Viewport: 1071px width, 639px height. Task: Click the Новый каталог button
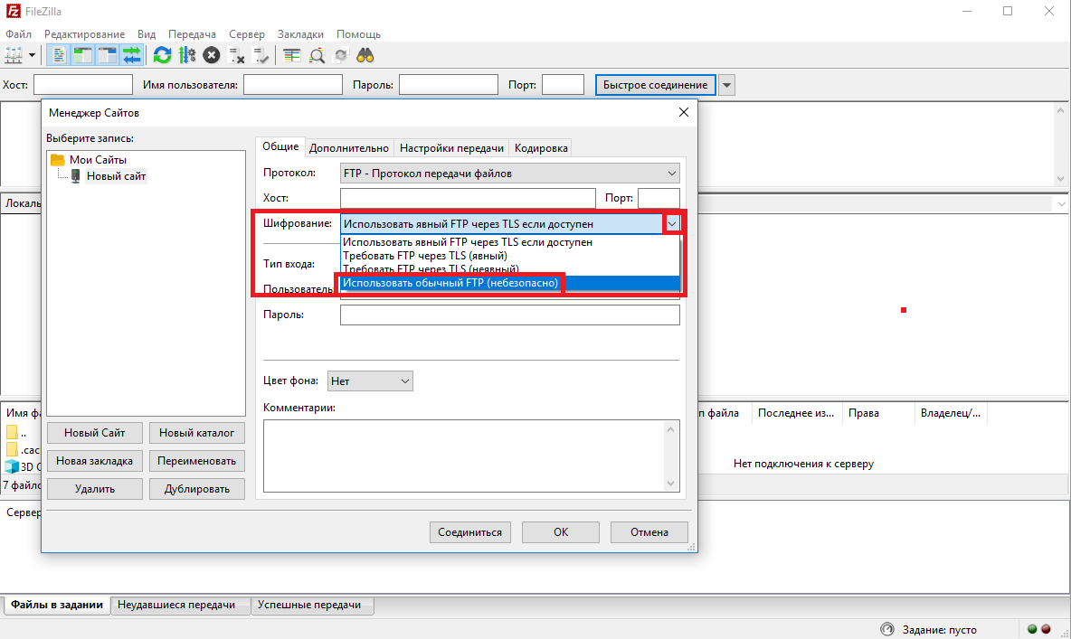196,433
